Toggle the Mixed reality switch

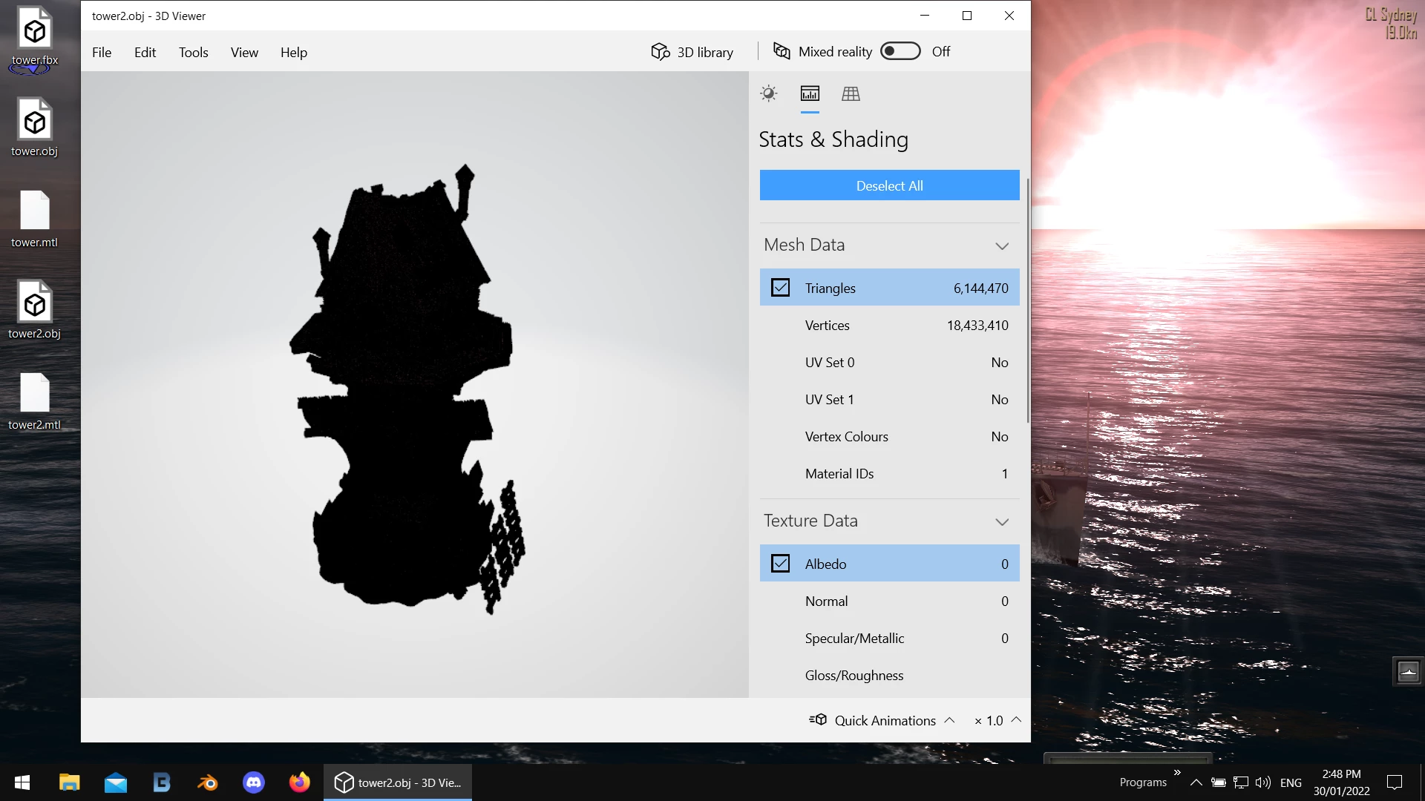tap(900, 51)
